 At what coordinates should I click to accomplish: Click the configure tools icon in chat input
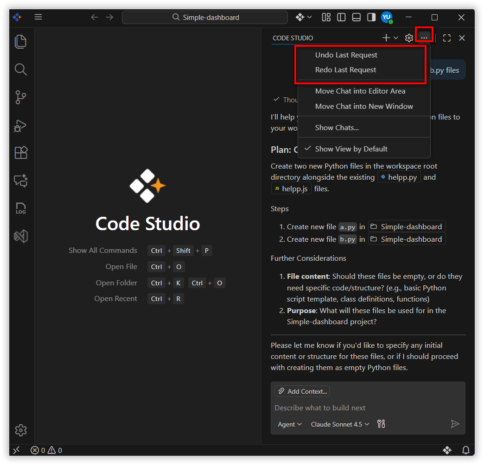(381, 424)
